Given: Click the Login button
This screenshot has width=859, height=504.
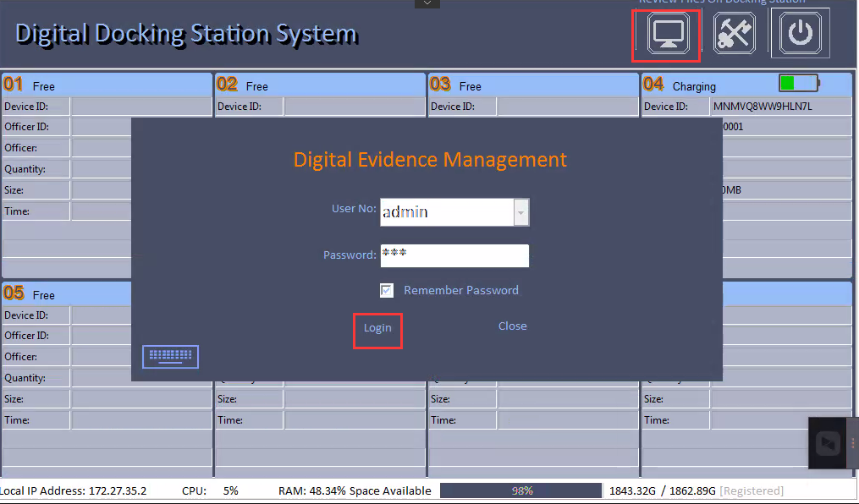Looking at the screenshot, I should (377, 328).
